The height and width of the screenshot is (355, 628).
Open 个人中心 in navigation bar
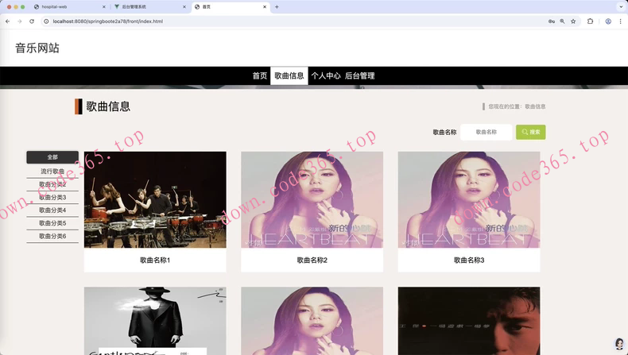pos(326,75)
